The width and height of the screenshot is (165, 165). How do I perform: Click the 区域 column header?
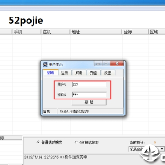point(156,32)
